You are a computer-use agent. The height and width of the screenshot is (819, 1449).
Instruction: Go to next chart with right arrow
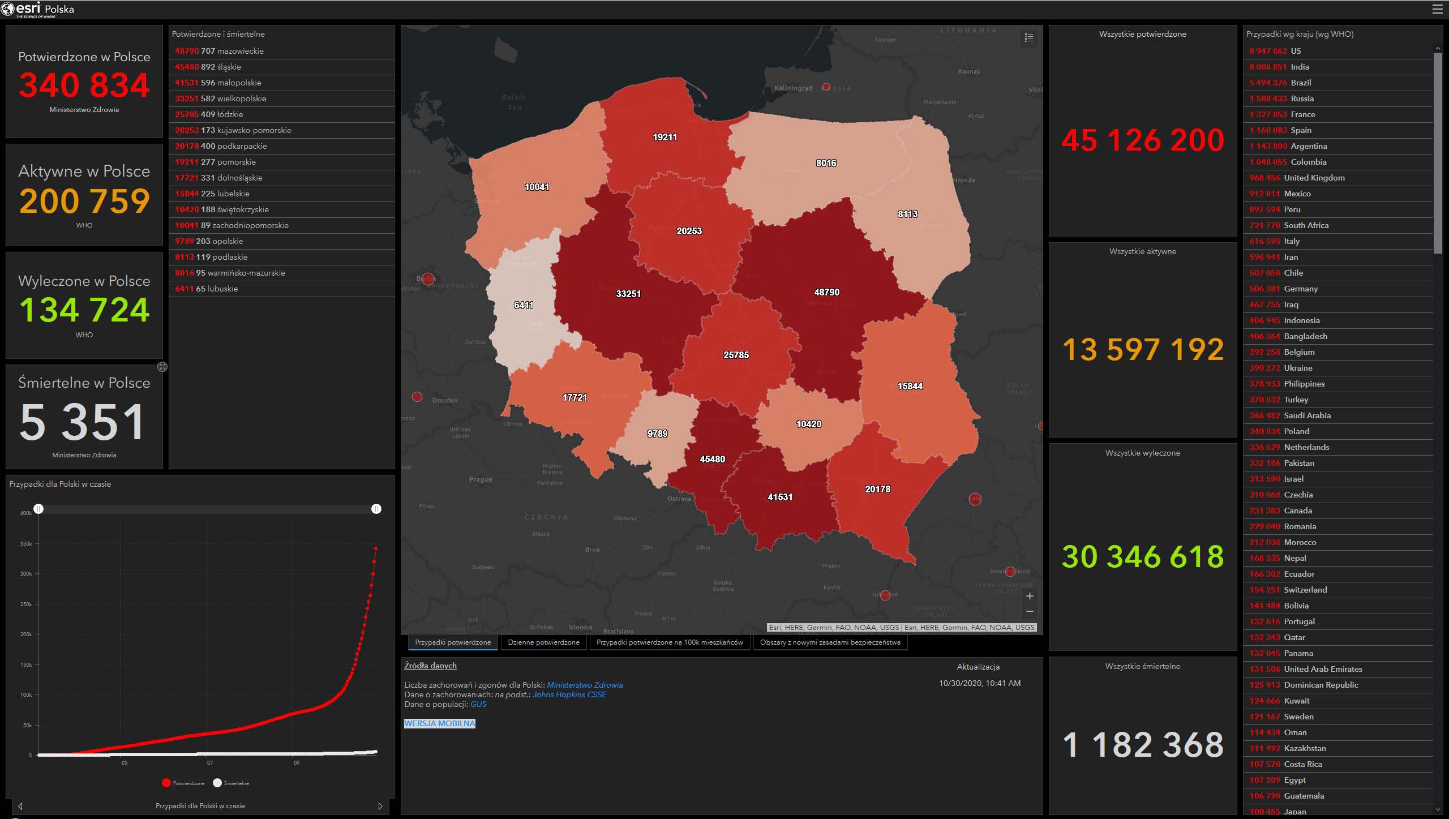pos(380,806)
